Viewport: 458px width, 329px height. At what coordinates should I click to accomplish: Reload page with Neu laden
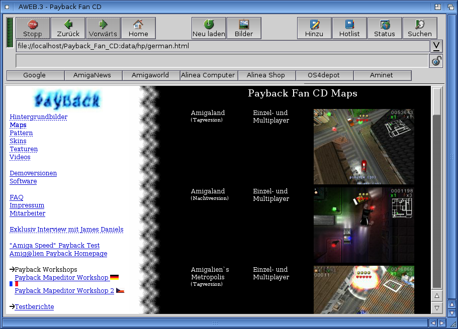pos(209,28)
